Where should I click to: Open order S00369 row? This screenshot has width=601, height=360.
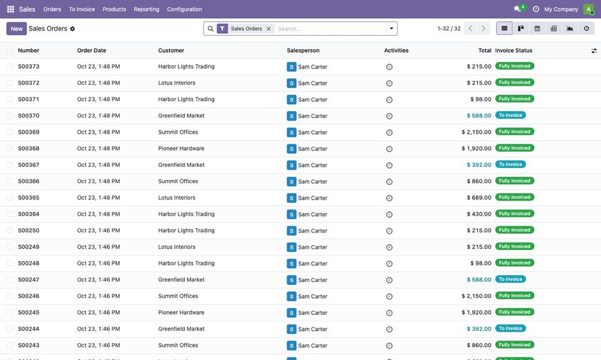(300, 132)
